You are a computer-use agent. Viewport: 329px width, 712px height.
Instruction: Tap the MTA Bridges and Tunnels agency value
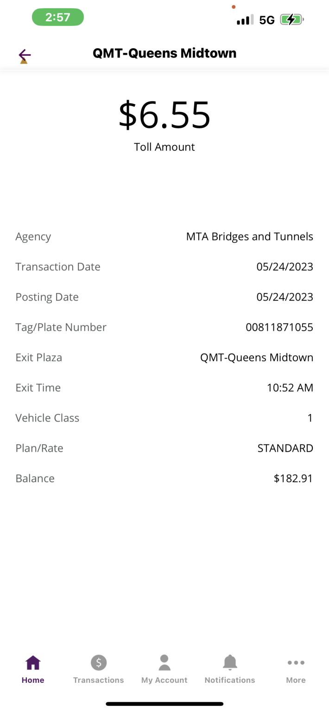[249, 236]
